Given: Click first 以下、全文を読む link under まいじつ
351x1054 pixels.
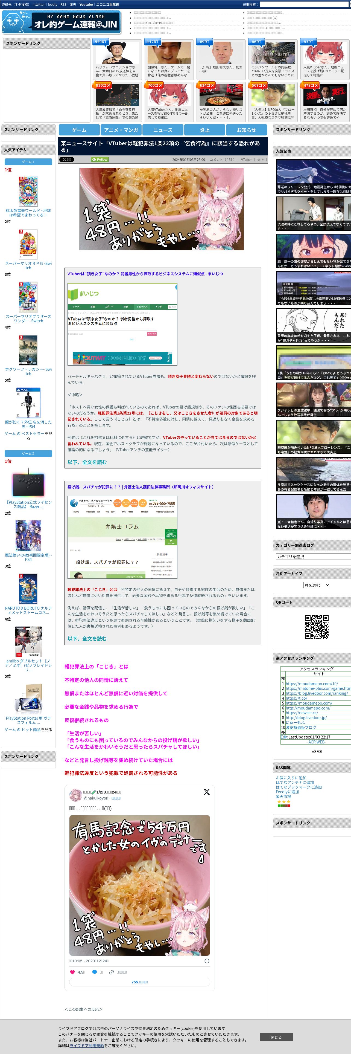Looking at the screenshot, I should (87, 462).
